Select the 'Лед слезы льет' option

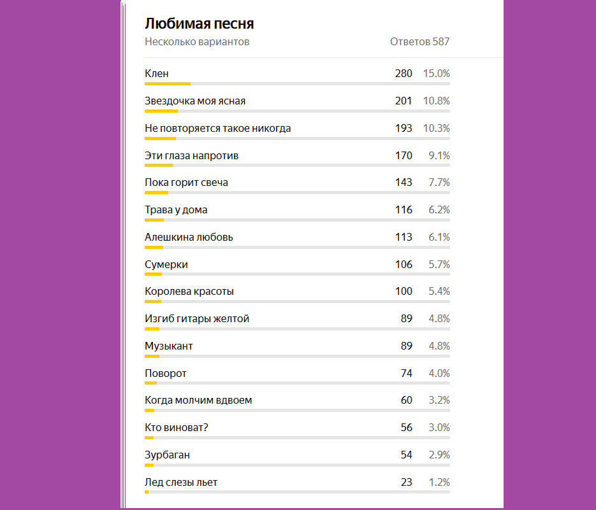point(181,482)
